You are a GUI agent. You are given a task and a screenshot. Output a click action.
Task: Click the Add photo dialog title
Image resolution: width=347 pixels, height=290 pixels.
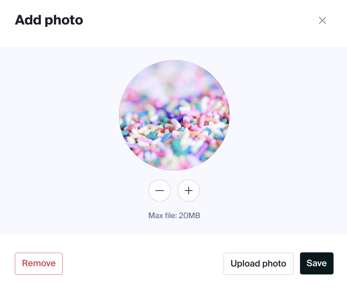[49, 20]
